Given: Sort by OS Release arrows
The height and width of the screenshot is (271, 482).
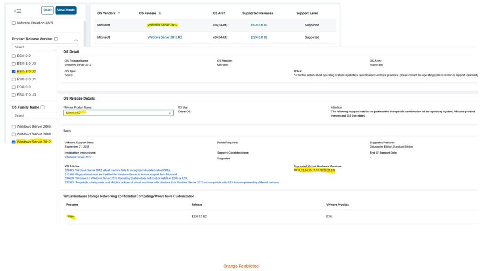Looking at the screenshot, I should click(160, 13).
